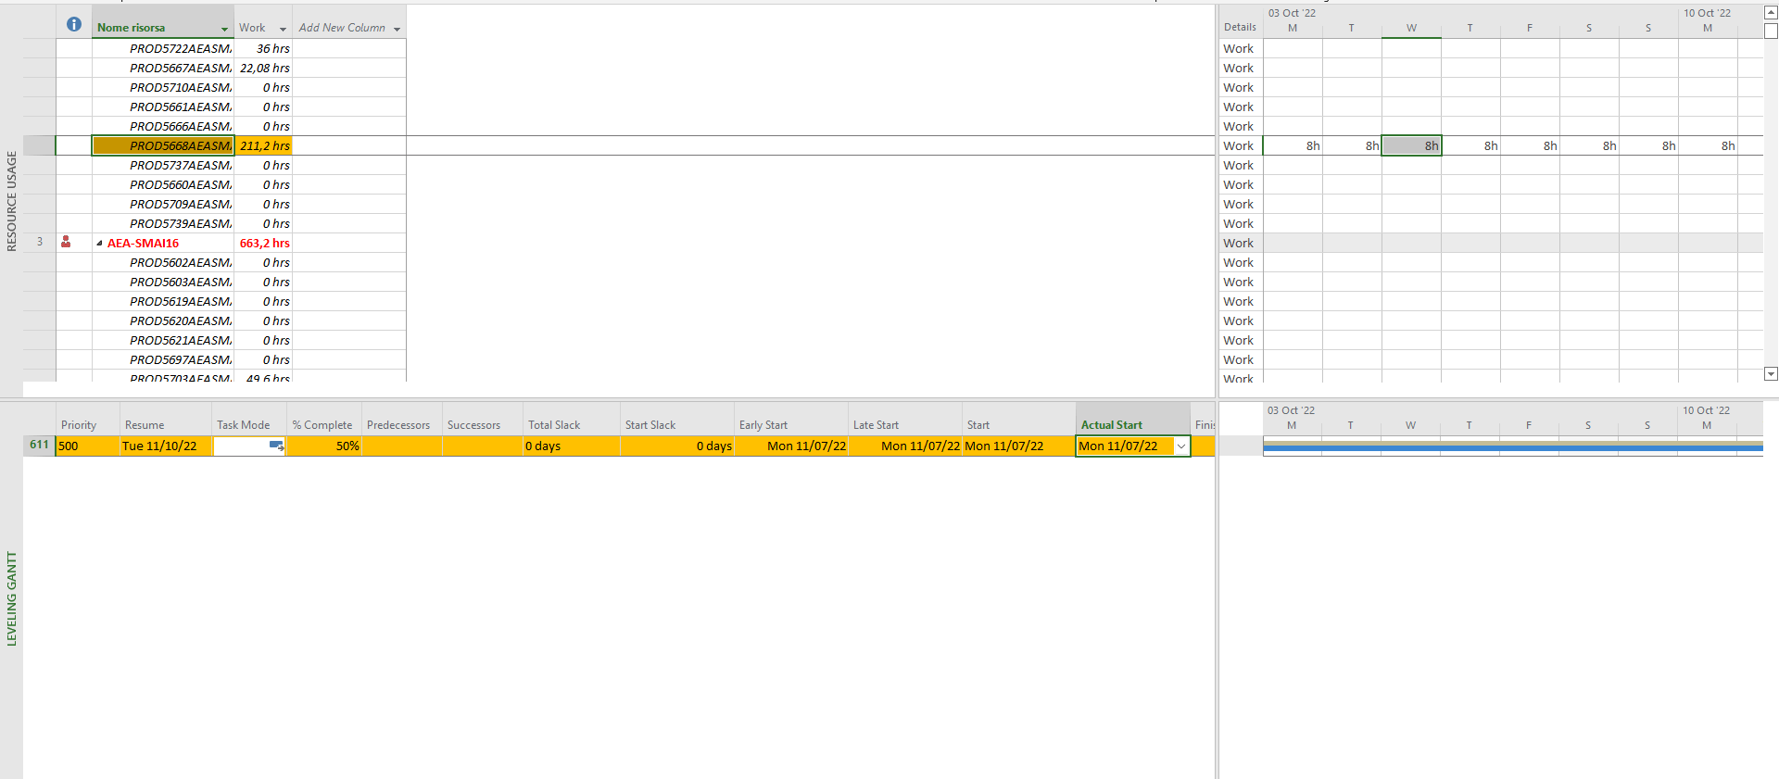This screenshot has height=779, width=1779.
Task: Click the 22,08 hrs work cell
Action: pyautogui.click(x=264, y=68)
